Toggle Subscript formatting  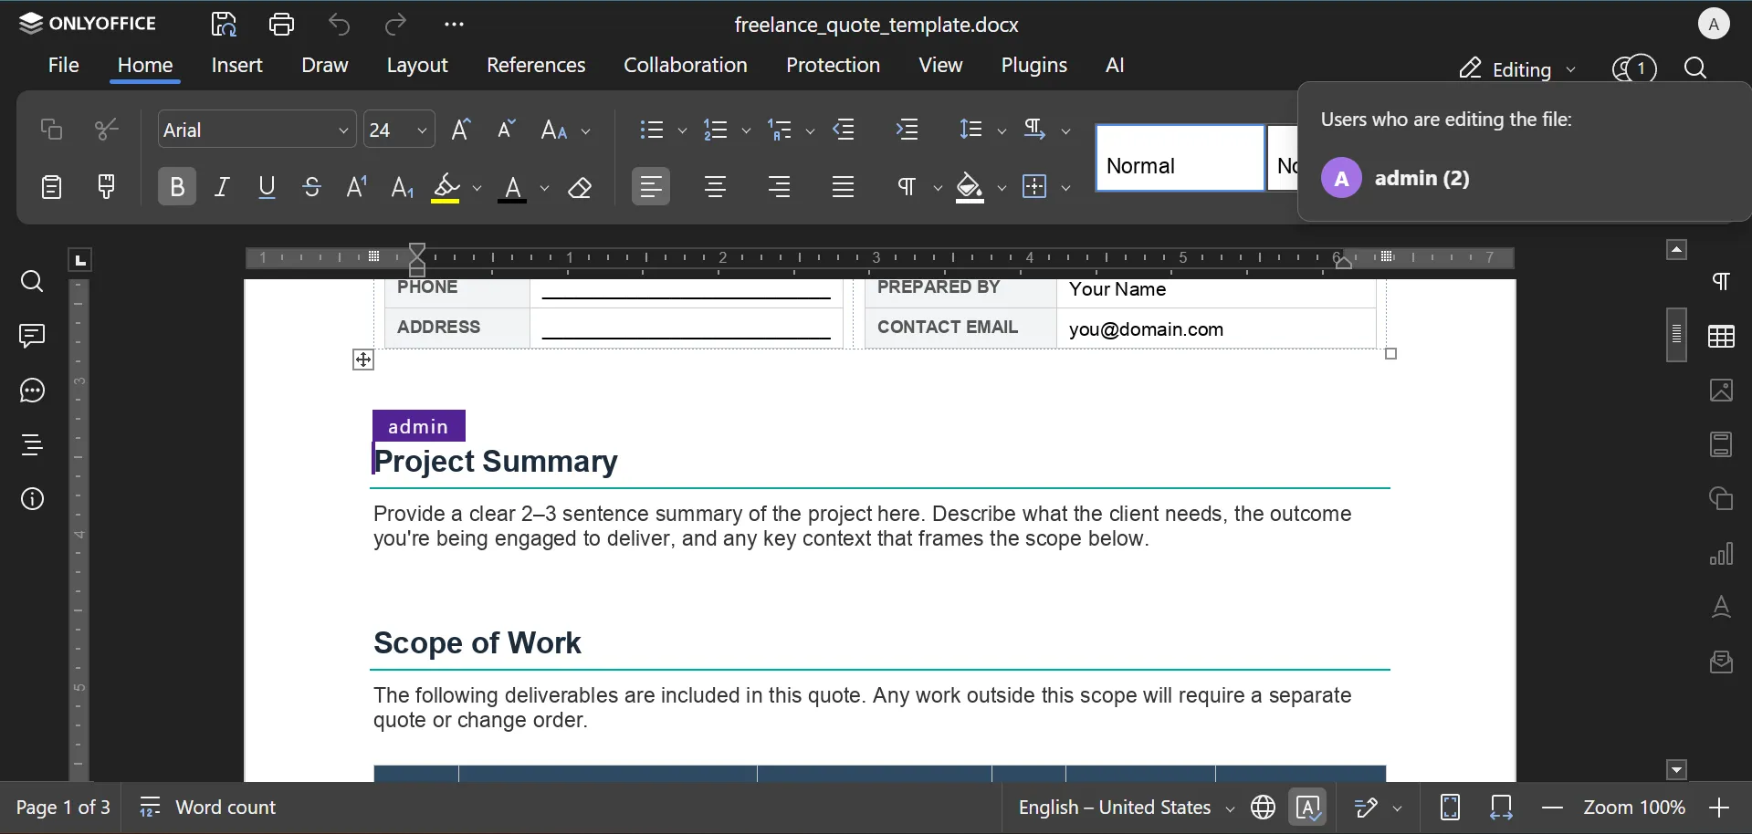tap(403, 187)
